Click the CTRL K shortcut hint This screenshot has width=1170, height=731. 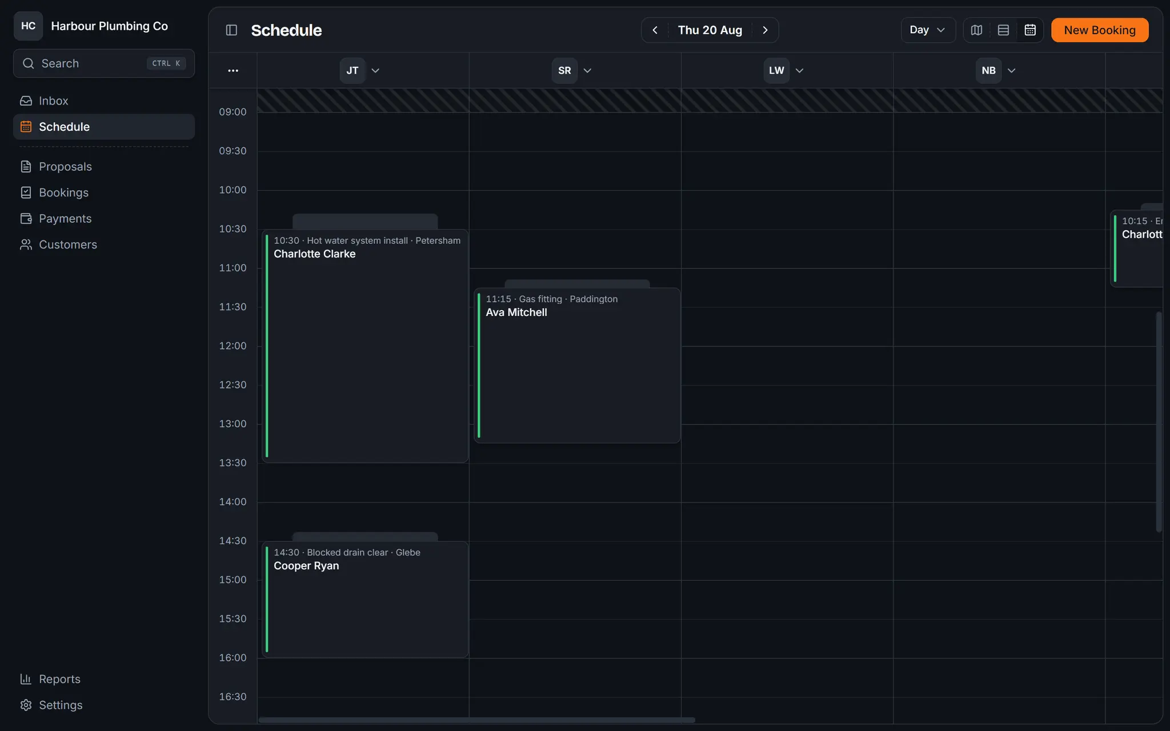[166, 63]
